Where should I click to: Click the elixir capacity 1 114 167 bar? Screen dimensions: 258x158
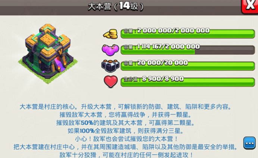coord(188,50)
